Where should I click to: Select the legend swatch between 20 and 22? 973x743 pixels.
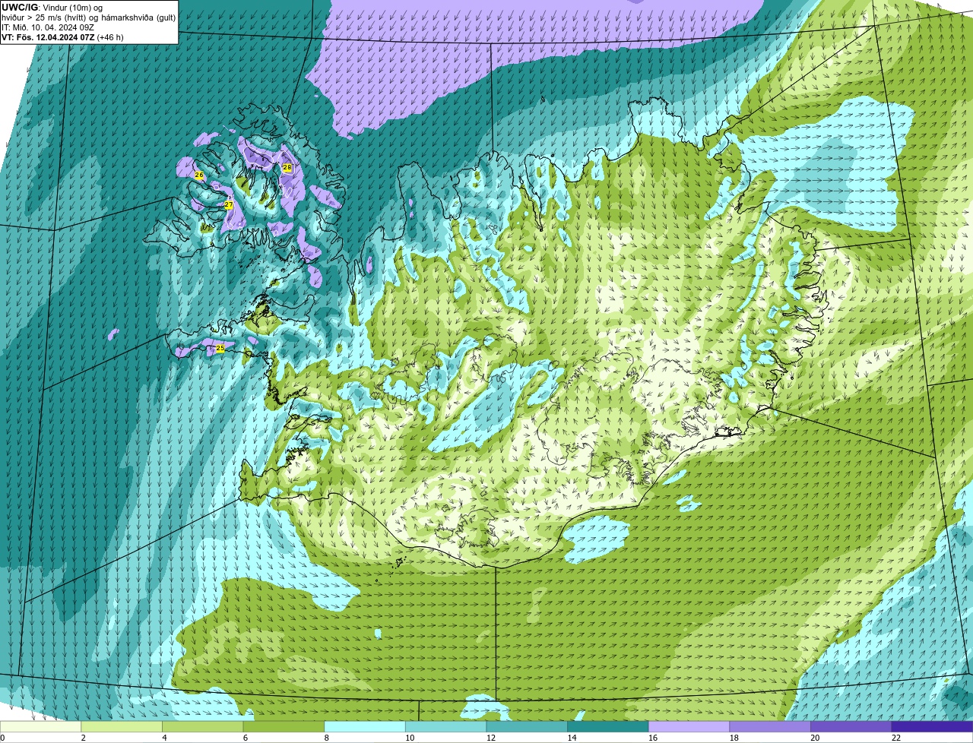(851, 726)
